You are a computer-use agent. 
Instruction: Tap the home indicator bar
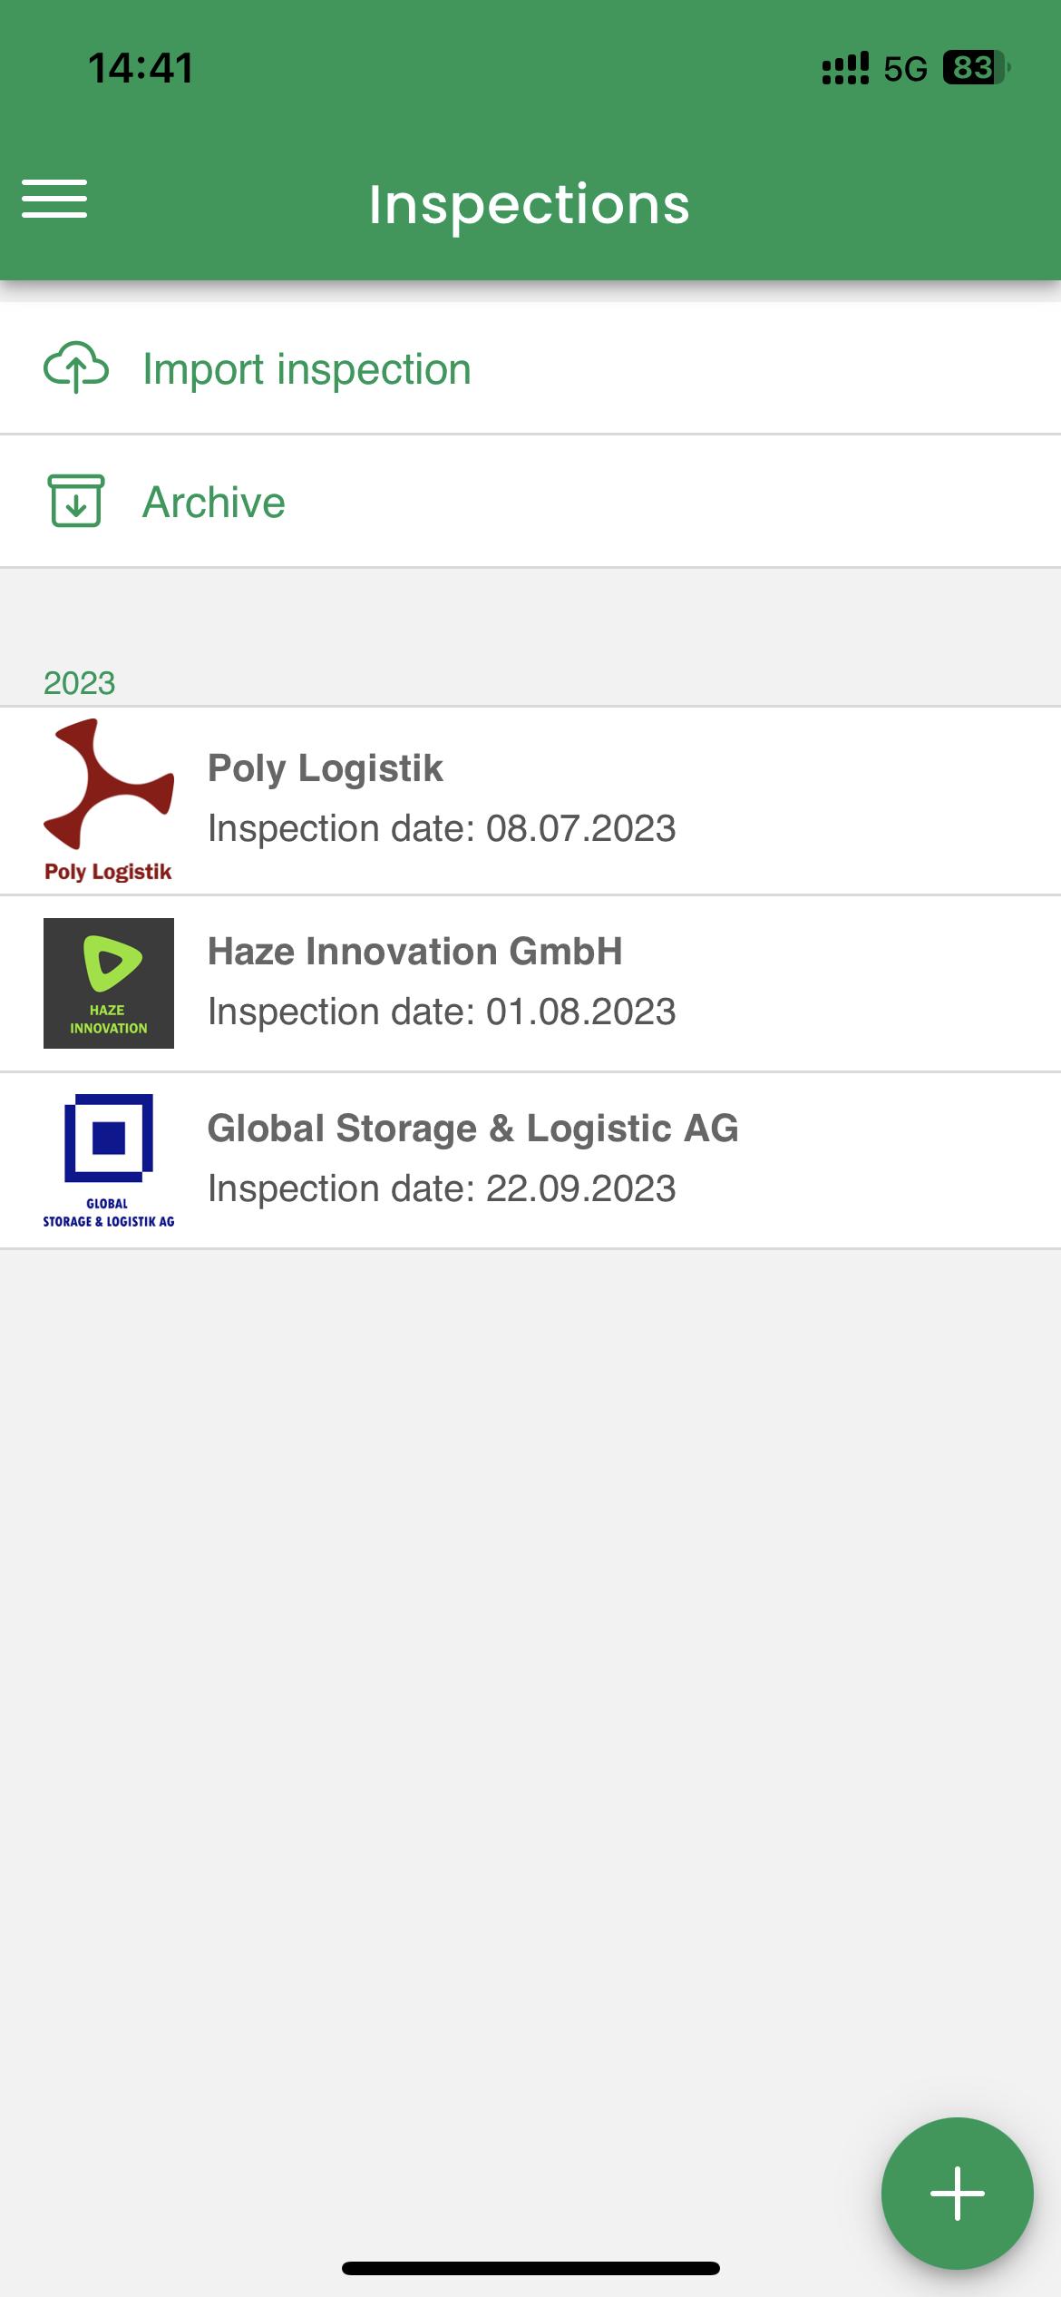point(530,2268)
